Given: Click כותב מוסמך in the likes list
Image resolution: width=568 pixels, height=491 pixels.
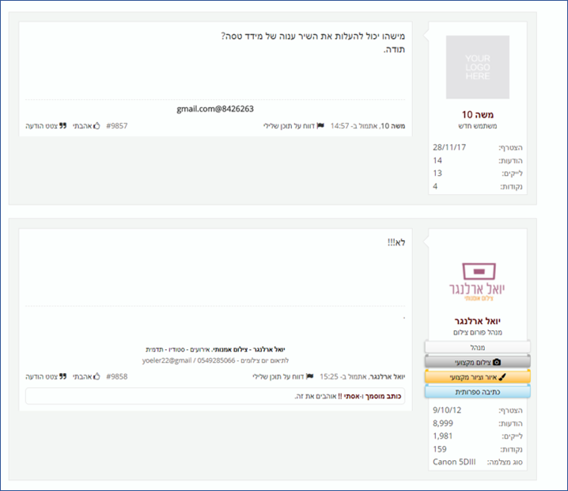Looking at the screenshot, I should coord(384,395).
